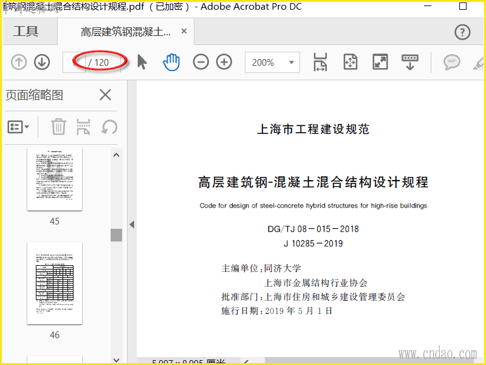Viewport: 486px width, 365px height.
Task: Click the delete pages trash icon
Action: click(58, 127)
